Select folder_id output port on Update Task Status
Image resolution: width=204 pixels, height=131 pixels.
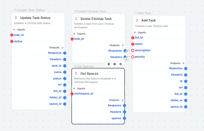pyautogui.click(x=65, y=98)
